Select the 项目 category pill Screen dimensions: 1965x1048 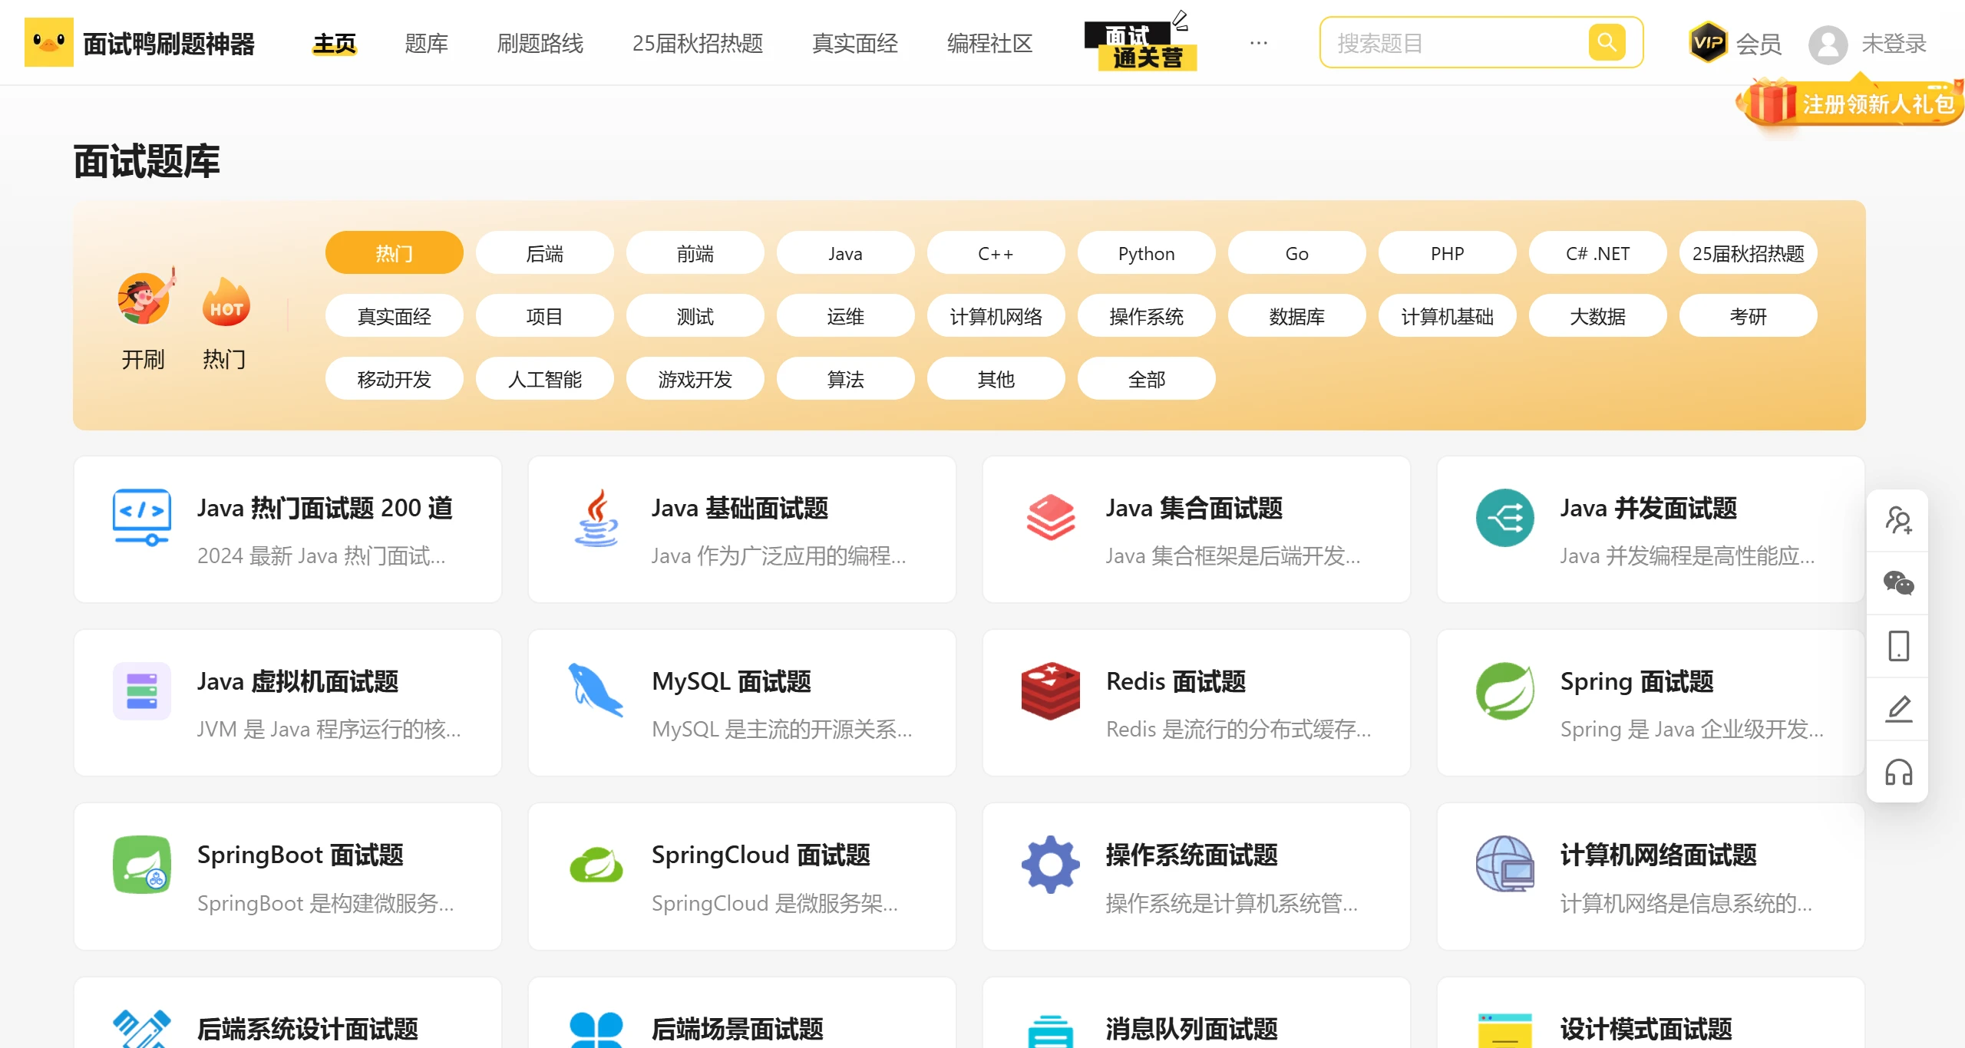click(545, 316)
